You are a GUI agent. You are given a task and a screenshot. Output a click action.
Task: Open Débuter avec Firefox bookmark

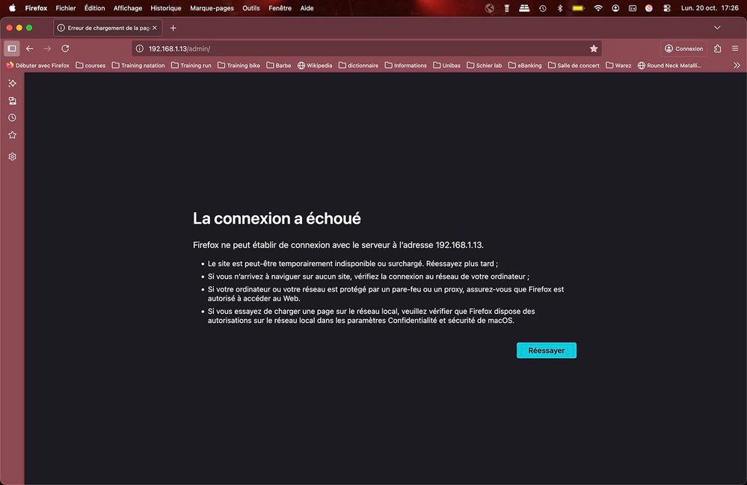[37, 65]
